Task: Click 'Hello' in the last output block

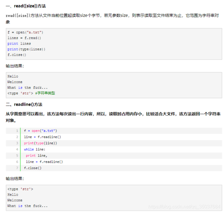Action: pos(13,195)
